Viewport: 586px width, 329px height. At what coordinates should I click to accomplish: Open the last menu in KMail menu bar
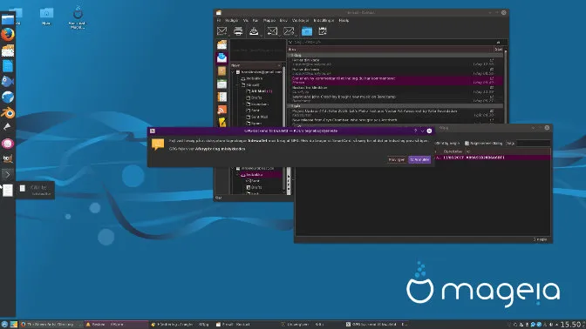pos(344,21)
